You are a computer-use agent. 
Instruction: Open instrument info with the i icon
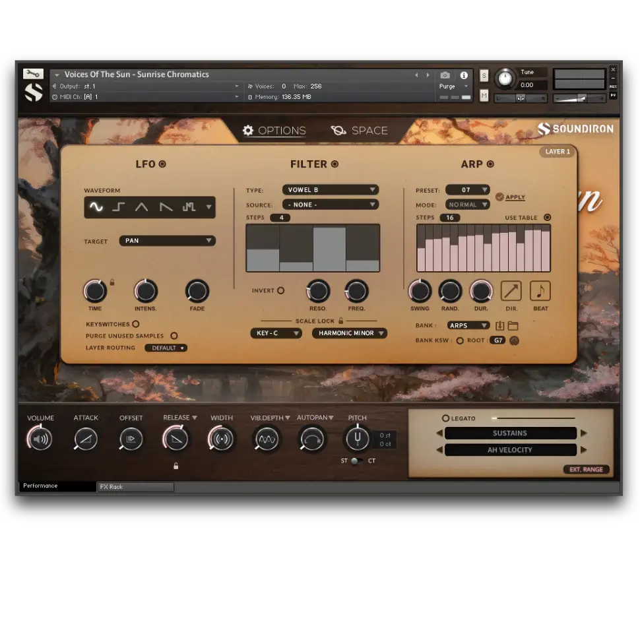(x=464, y=75)
